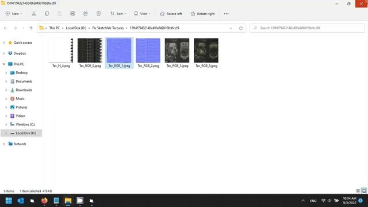Expand the Desktop tree node
Image resolution: width=368 pixels, height=207 pixels.
(6, 73)
